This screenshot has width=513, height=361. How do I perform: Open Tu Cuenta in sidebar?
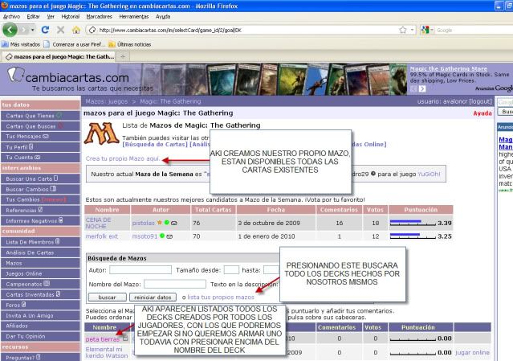pos(40,158)
